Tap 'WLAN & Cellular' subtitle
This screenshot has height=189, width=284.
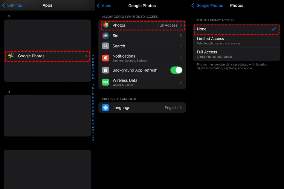(123, 85)
